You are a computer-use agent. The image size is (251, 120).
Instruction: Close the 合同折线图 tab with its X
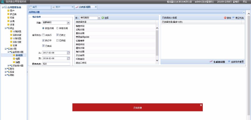coord(96,7)
